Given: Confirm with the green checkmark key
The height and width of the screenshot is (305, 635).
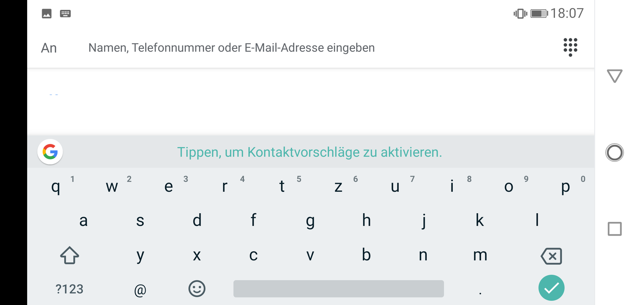Looking at the screenshot, I should coord(551,288).
